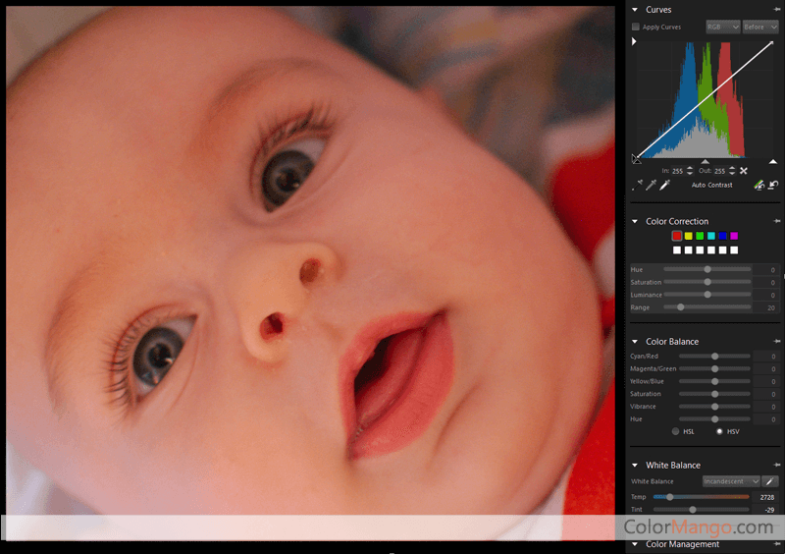Open the Incandescent white balance dropdown
The width and height of the screenshot is (785, 554).
pyautogui.click(x=731, y=481)
